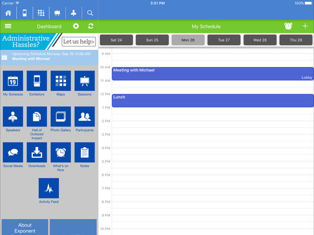This screenshot has width=314, height=235.
Task: Click the alarm clock reminder icon
Action: (x=288, y=26)
